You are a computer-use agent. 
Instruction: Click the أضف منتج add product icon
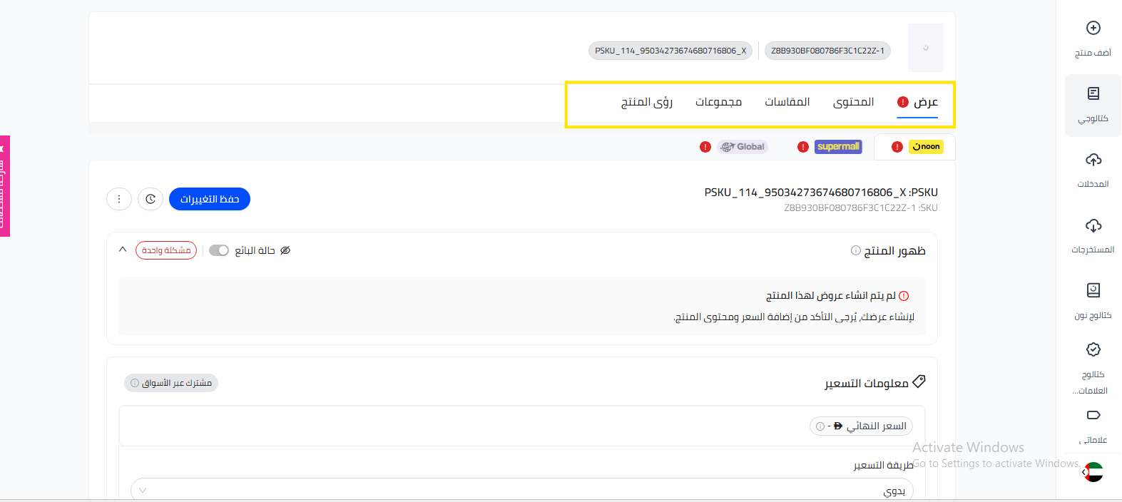click(1093, 29)
